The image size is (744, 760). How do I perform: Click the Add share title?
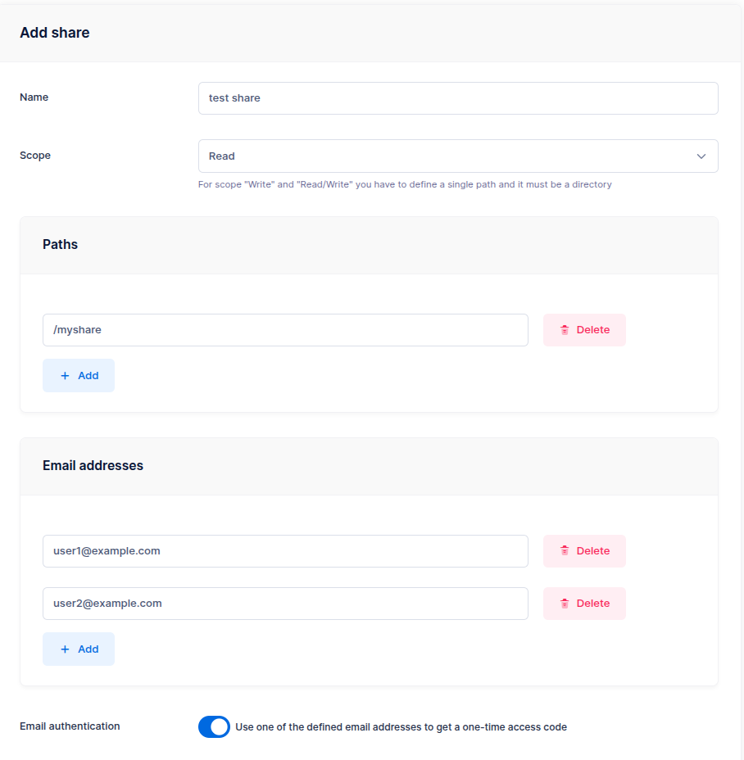coord(55,33)
